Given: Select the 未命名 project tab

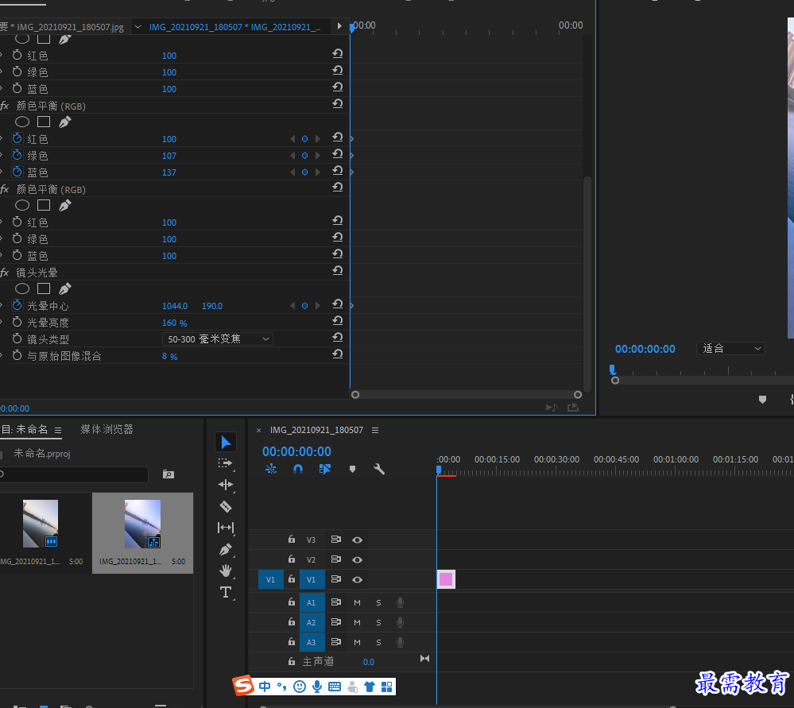Looking at the screenshot, I should click(x=25, y=429).
